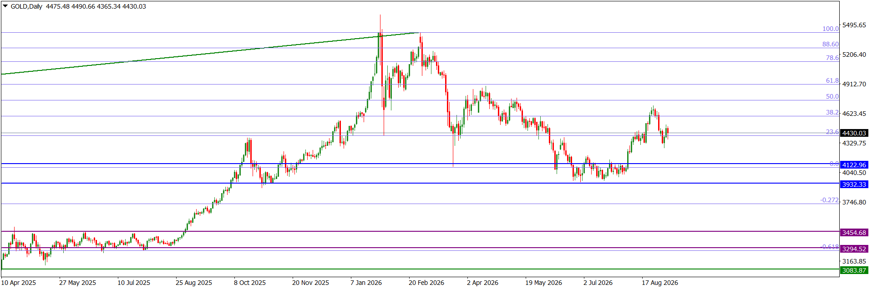Click the purple price label 3454.68
This screenshot has height=289, width=872.
click(x=854, y=233)
